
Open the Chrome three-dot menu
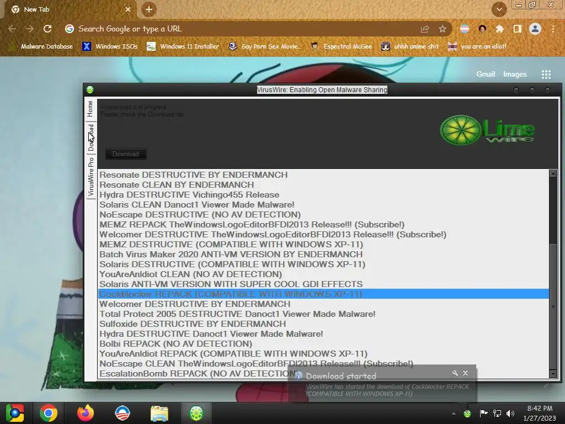[553, 29]
